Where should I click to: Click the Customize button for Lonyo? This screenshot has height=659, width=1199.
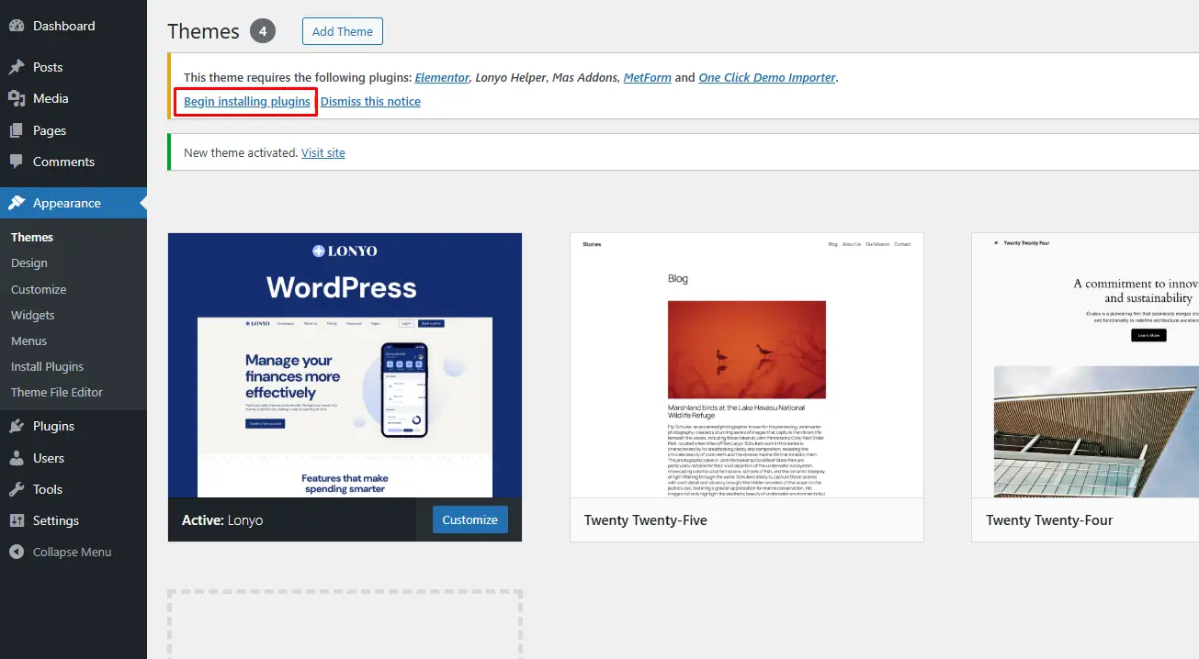coord(469,519)
